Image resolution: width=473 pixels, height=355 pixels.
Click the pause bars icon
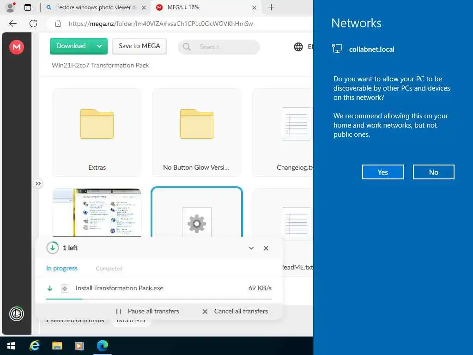coord(119,312)
